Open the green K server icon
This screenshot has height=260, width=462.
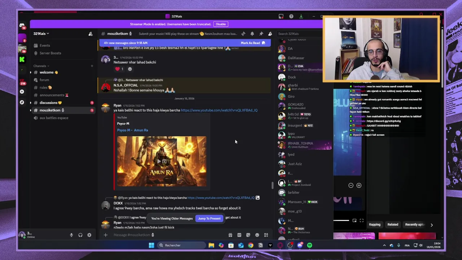pos(22,60)
